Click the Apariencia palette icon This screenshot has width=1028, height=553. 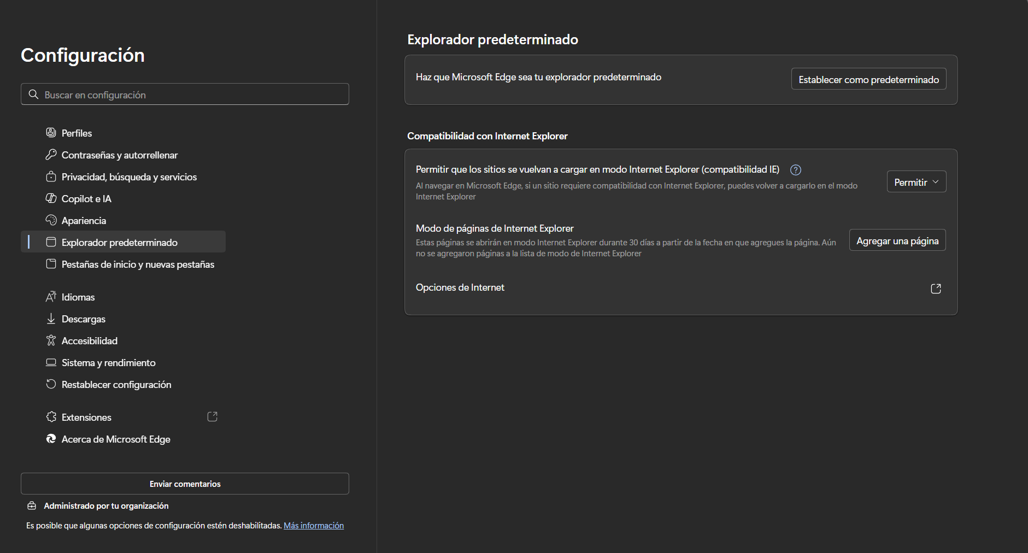click(x=51, y=220)
